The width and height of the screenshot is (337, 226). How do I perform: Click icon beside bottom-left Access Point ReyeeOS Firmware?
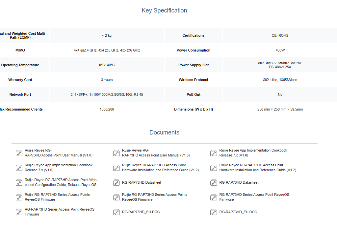pyautogui.click(x=19, y=212)
